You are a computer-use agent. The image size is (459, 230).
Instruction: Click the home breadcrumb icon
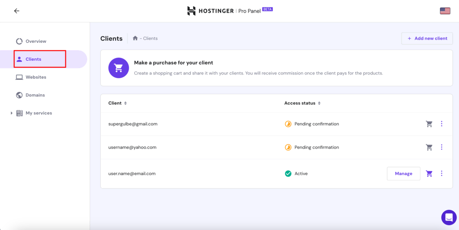tap(135, 38)
